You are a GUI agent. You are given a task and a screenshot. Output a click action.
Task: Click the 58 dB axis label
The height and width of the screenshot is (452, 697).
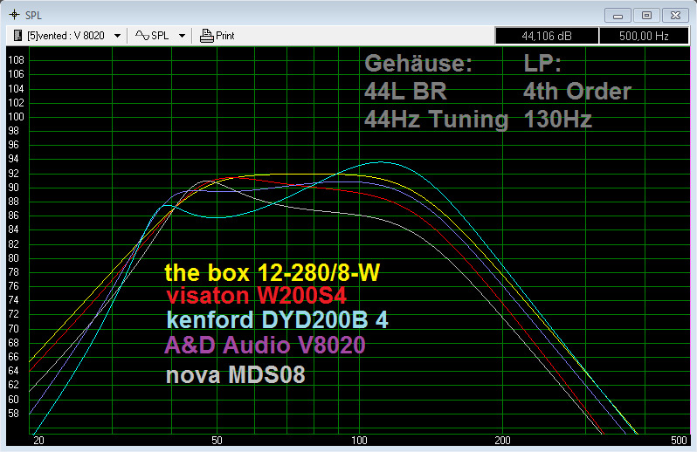click(x=14, y=414)
